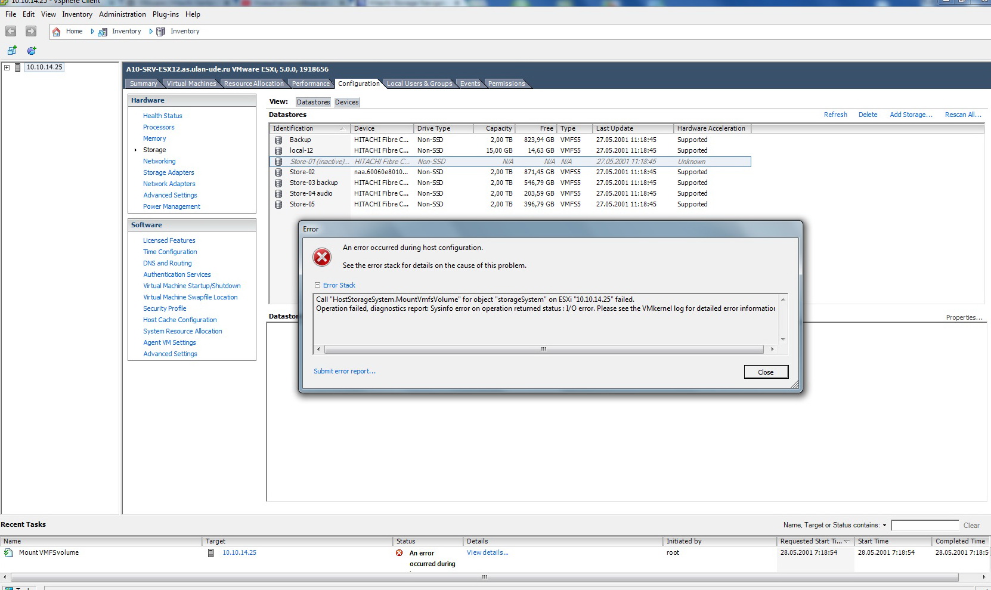Click the Backup datastore icon
The image size is (991, 590).
pyautogui.click(x=278, y=140)
